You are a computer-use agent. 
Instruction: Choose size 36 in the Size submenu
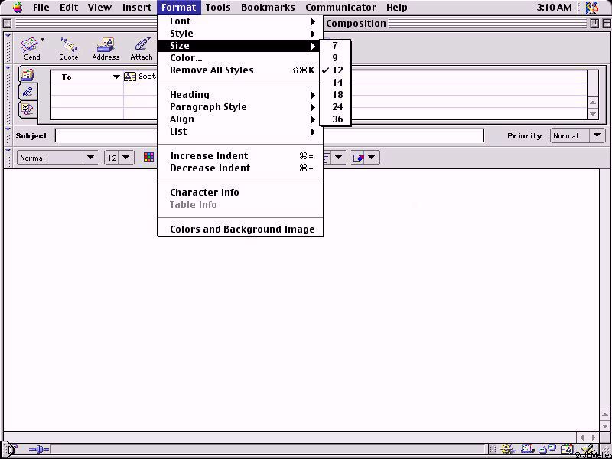tap(335, 119)
